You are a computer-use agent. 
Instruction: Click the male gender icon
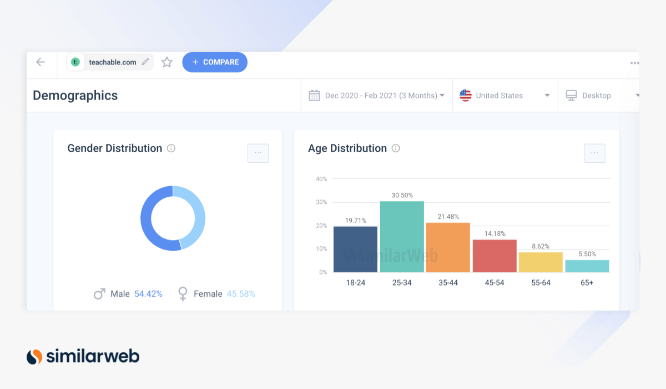pyautogui.click(x=99, y=294)
